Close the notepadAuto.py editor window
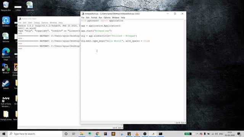The width and height of the screenshot is (244, 137). 182,14
